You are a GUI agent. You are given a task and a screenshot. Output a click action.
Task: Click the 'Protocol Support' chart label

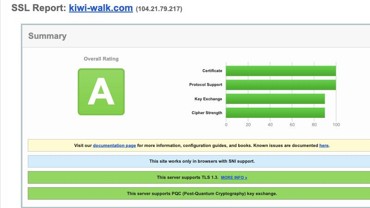205,85
